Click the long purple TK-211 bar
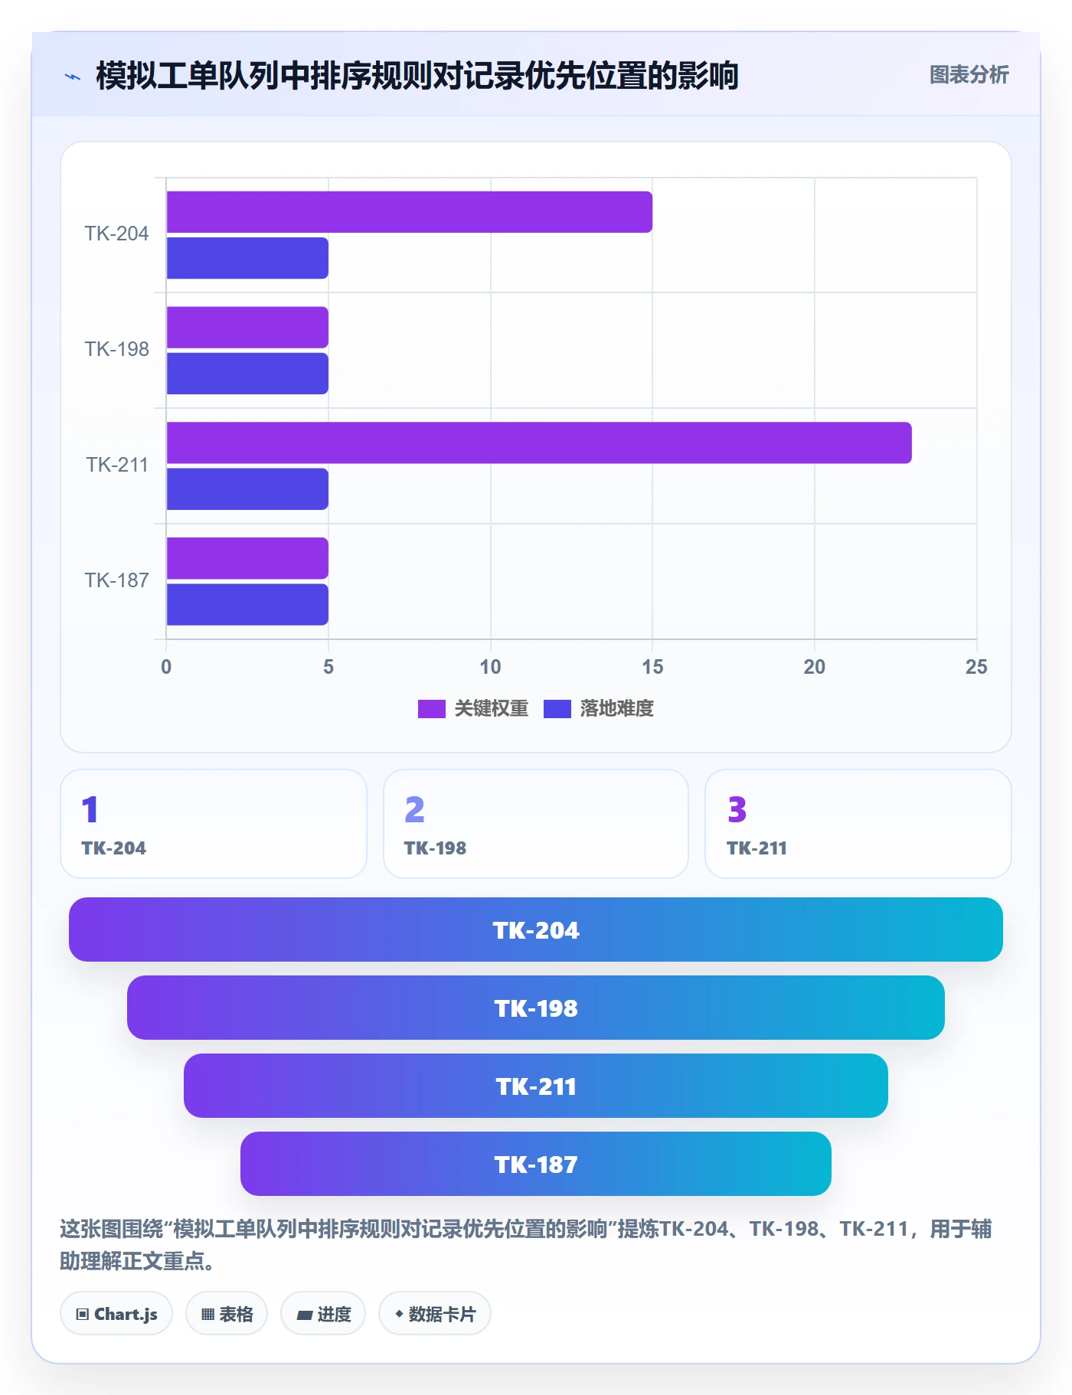This screenshot has width=1072, height=1395. tap(539, 443)
